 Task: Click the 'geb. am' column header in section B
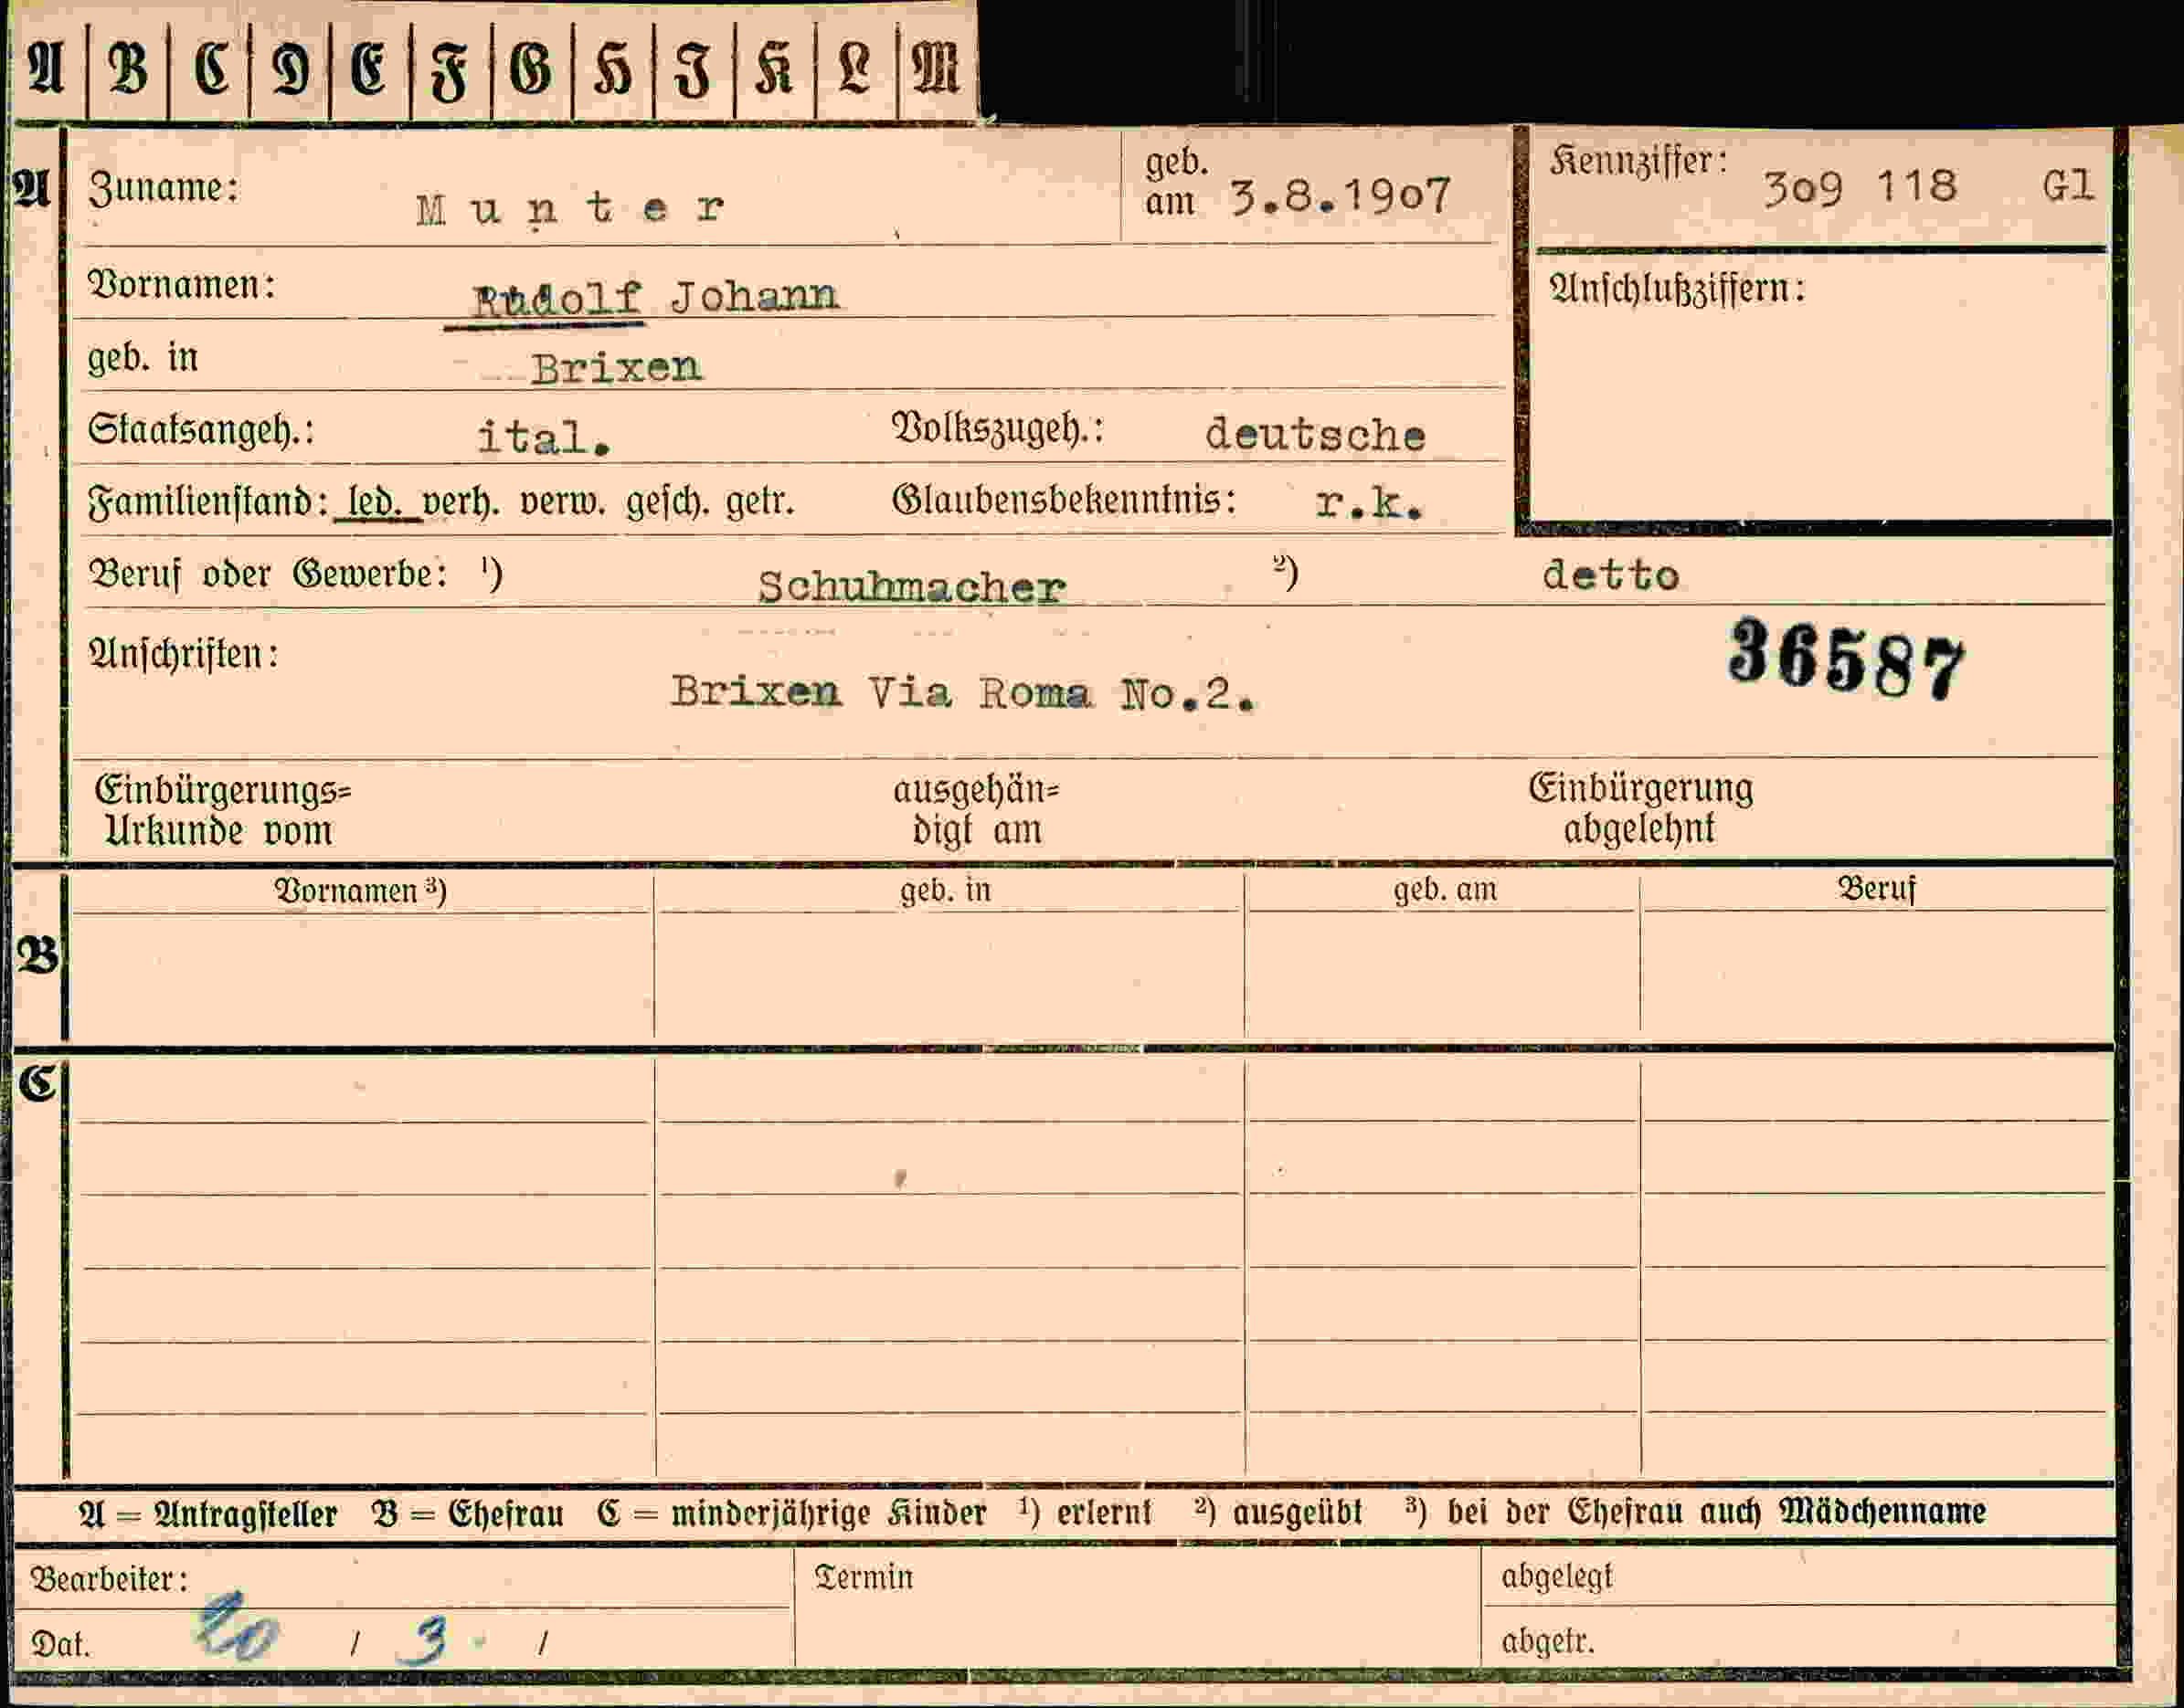pyautogui.click(x=1446, y=889)
